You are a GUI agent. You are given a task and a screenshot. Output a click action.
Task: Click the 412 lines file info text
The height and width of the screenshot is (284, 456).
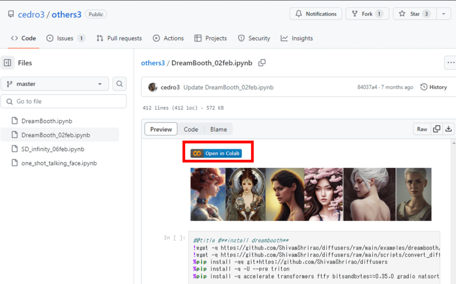(x=183, y=108)
